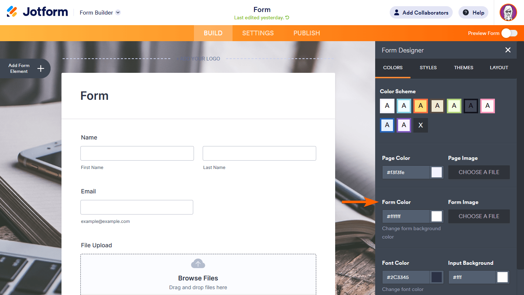Image resolution: width=524 pixels, height=295 pixels.
Task: Click the X color scheme option
Action: click(421, 125)
